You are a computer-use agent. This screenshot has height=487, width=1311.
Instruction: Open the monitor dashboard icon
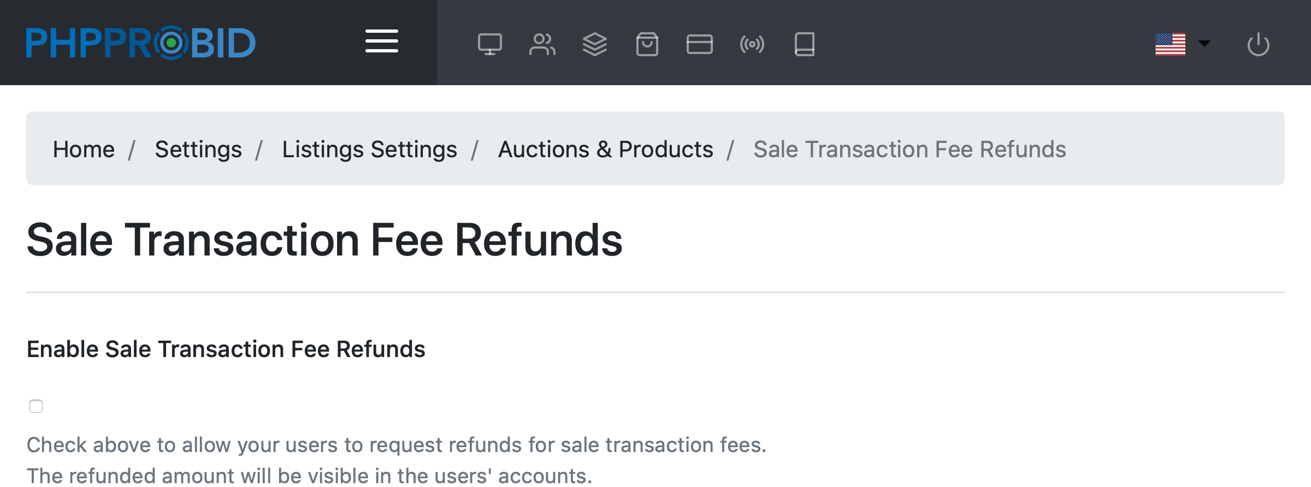pyautogui.click(x=489, y=44)
